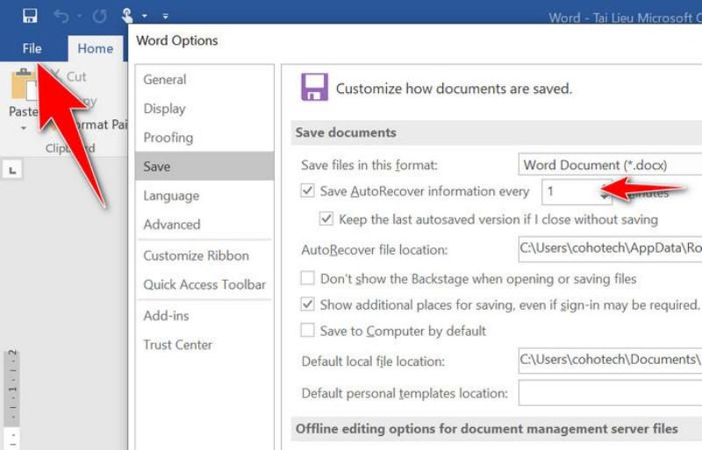Open Quick Access Toolbar category
Image resolution: width=702 pixels, height=450 pixels.
(x=204, y=285)
